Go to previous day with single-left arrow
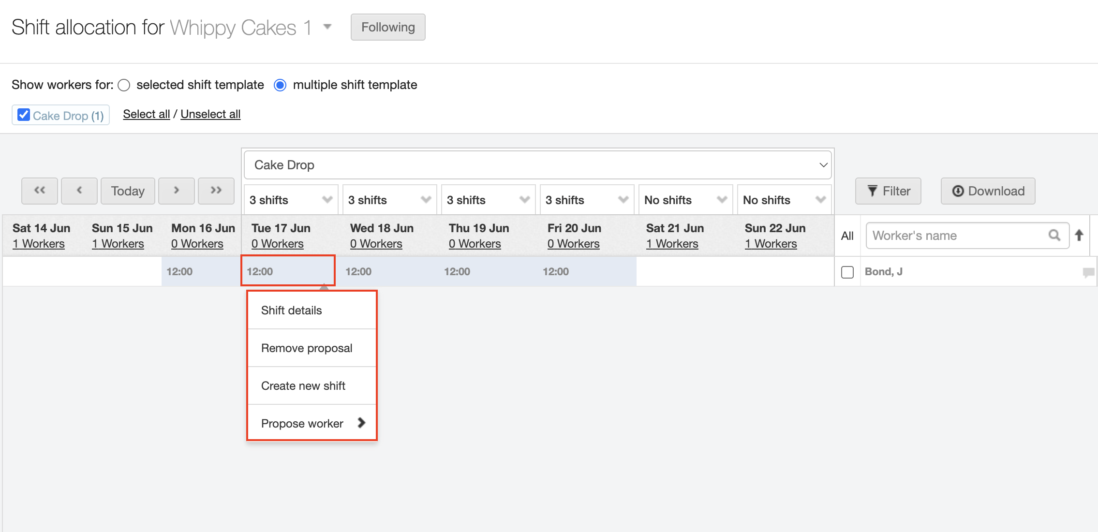The width and height of the screenshot is (1098, 532). pos(79,191)
